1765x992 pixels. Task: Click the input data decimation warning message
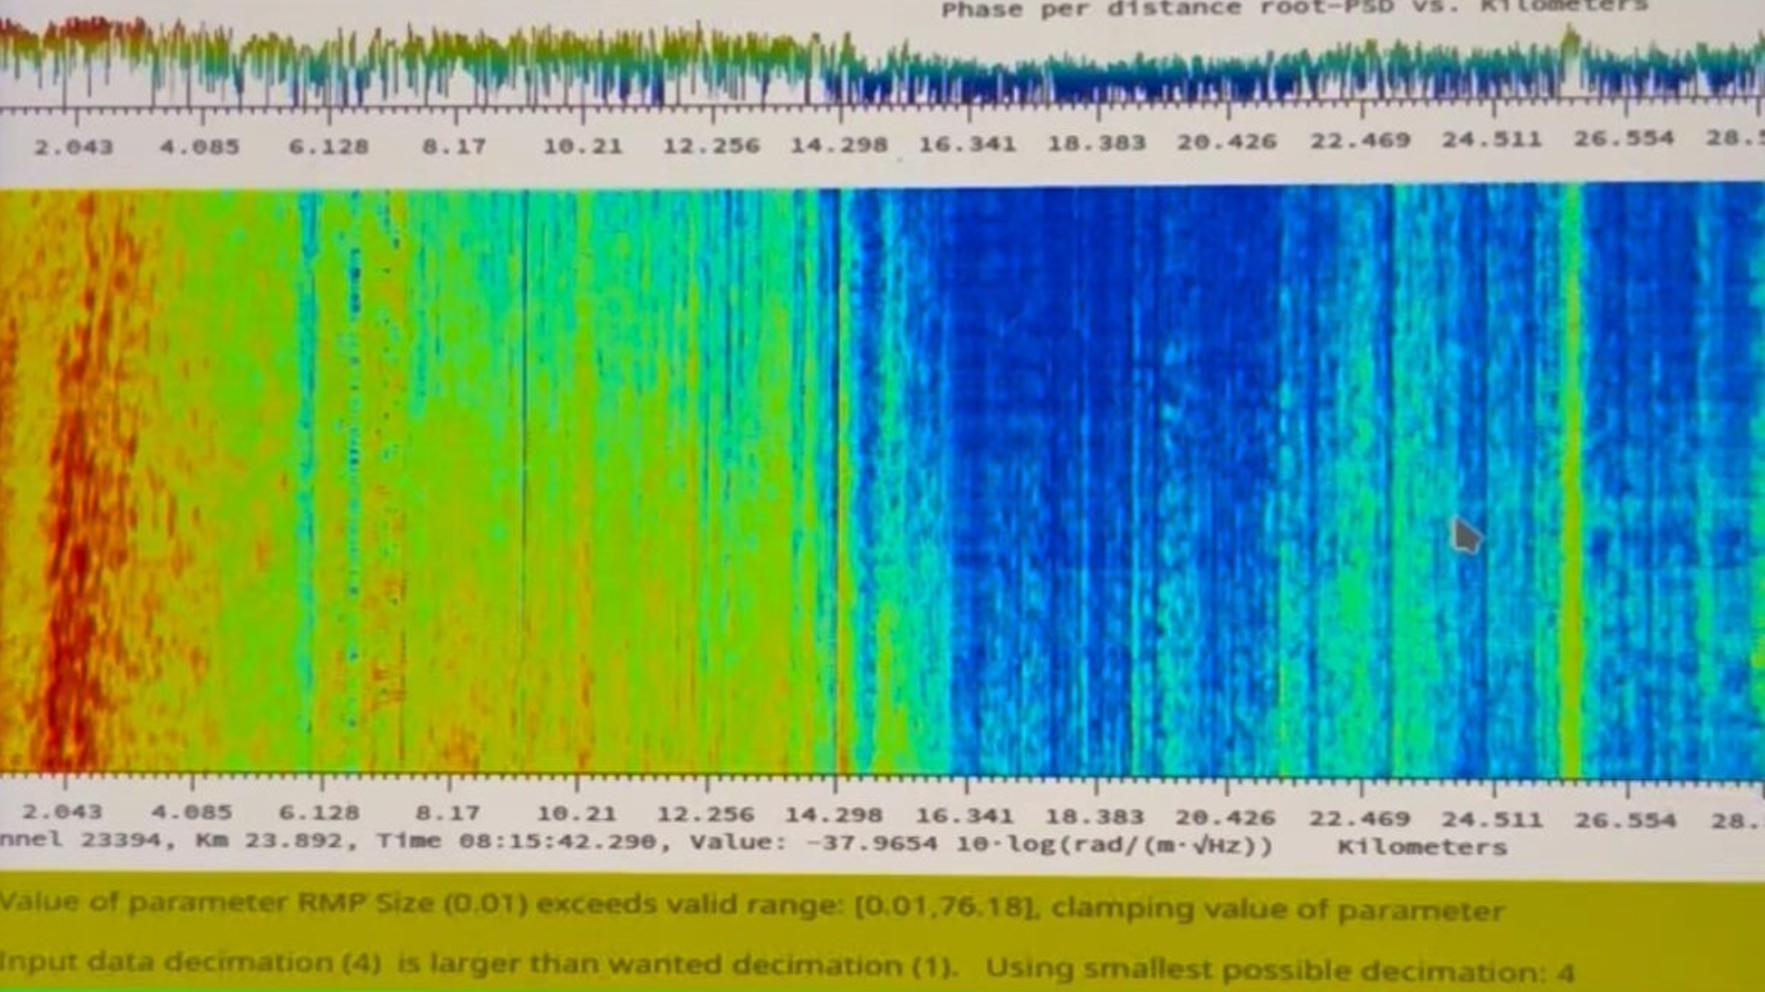(786, 966)
